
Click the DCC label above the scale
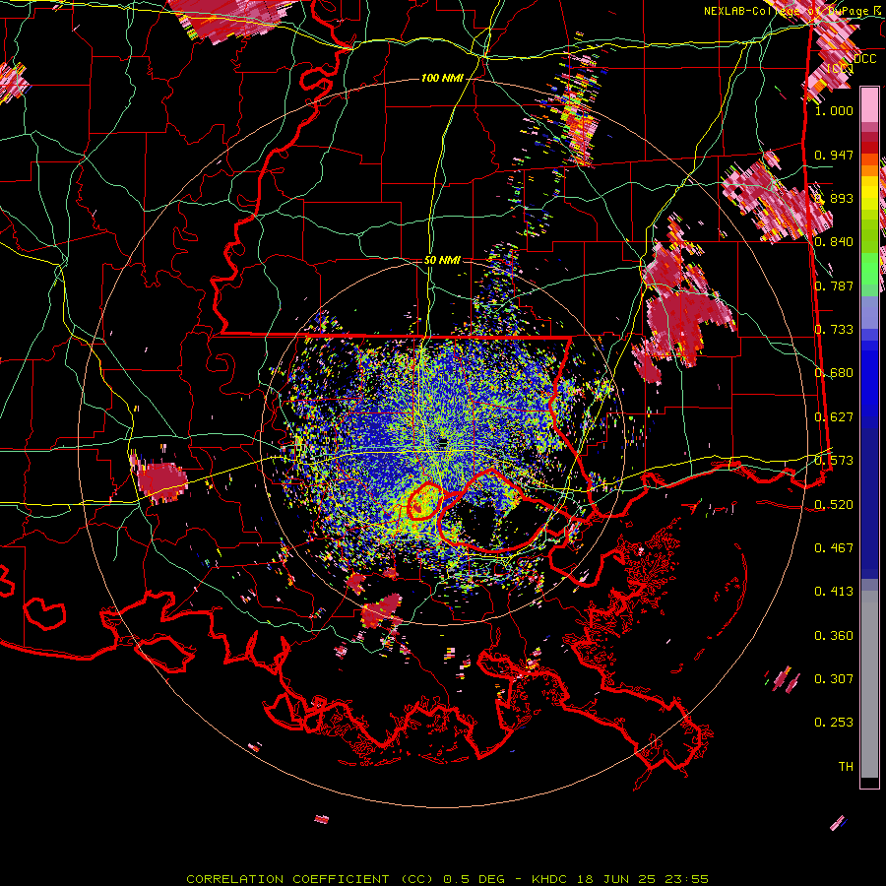(x=865, y=59)
